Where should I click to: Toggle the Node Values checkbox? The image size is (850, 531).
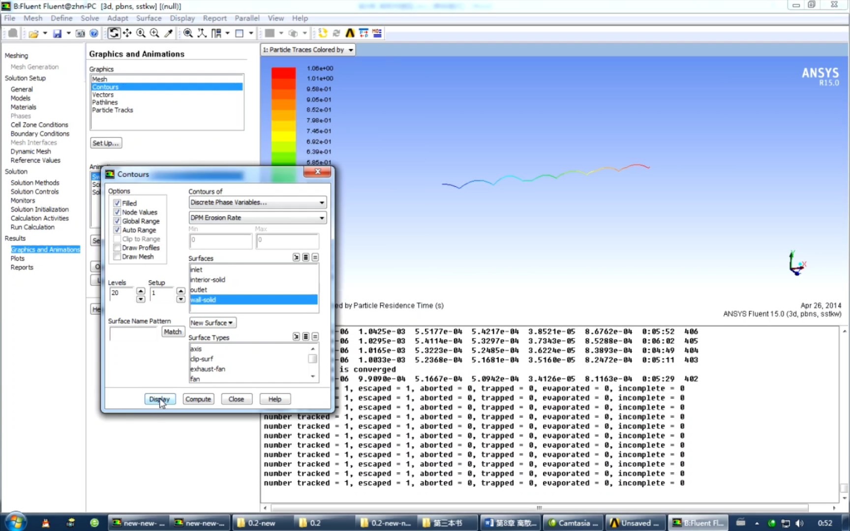point(117,212)
